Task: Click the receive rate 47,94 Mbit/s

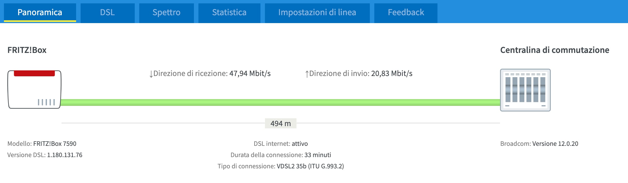Action: coord(250,73)
